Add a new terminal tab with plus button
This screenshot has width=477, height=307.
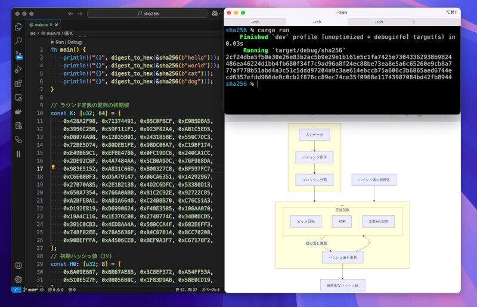(413, 21)
